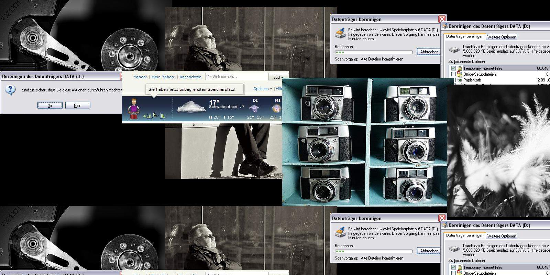Screen dimensions: 550x275
Task: Click the disk-broom icon in upper Berechnen dialog
Action: pos(340,33)
